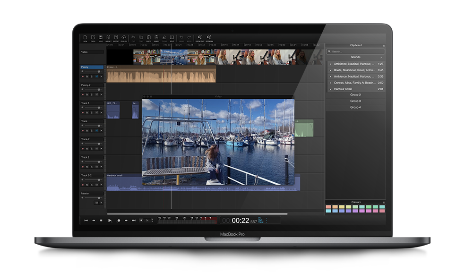This screenshot has width=465, height=272.
Task: Close the Colours panel
Action: [383, 203]
